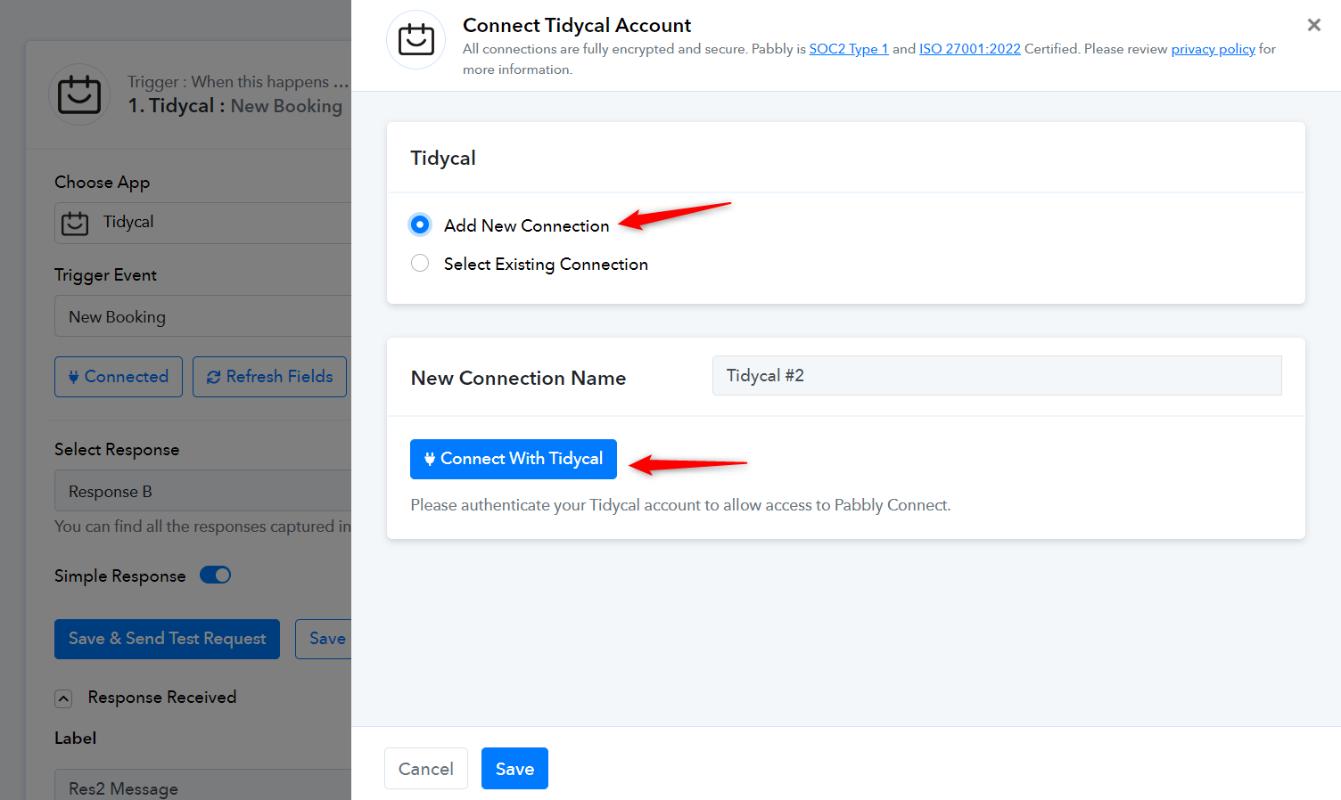This screenshot has height=800, width=1341.
Task: Click the blue Save button in dialog footer
Action: tap(514, 768)
